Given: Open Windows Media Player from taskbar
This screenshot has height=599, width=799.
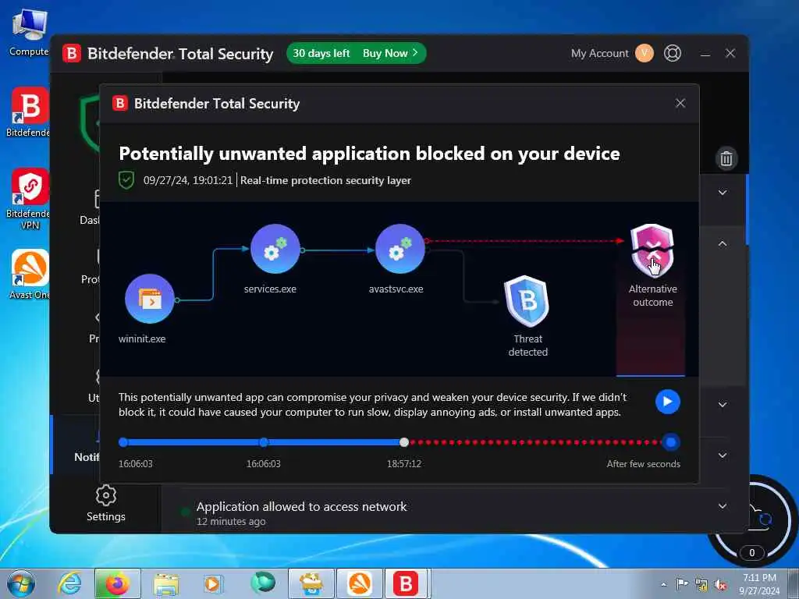Looking at the screenshot, I should [212, 583].
